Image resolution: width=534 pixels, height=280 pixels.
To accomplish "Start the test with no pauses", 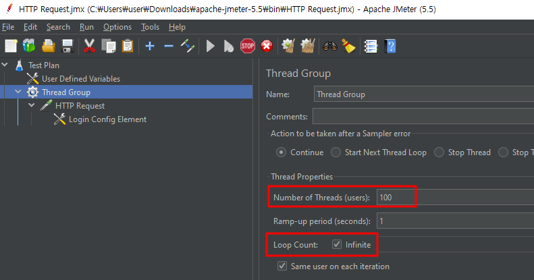I will point(228,46).
